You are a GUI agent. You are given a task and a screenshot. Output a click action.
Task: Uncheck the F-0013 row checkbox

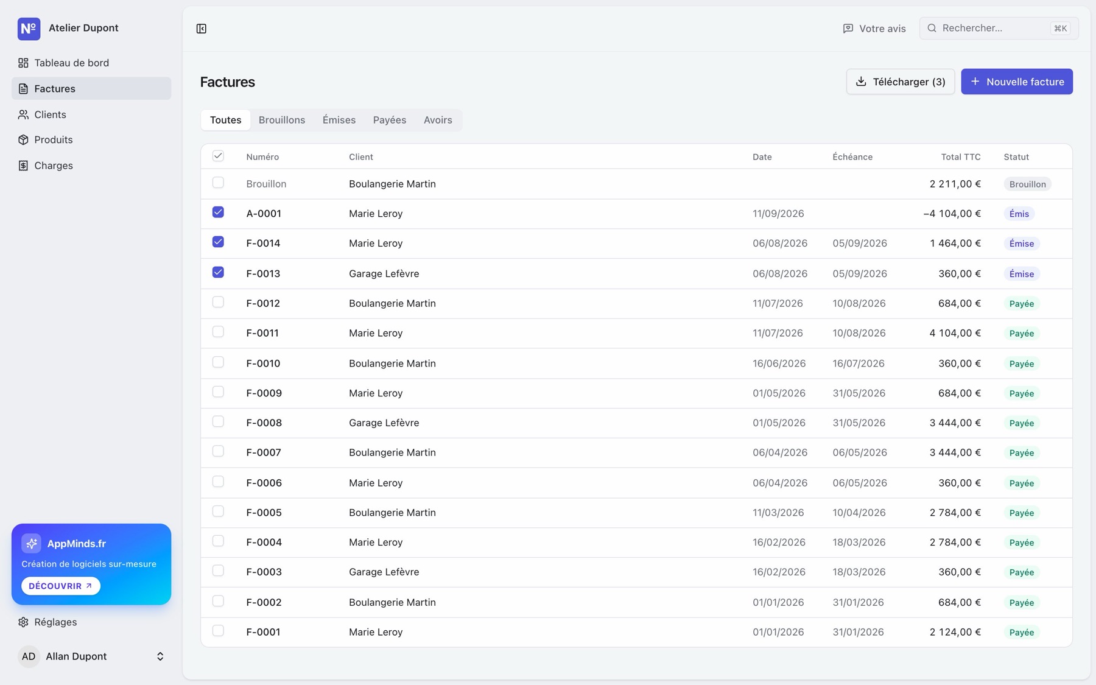coord(218,272)
